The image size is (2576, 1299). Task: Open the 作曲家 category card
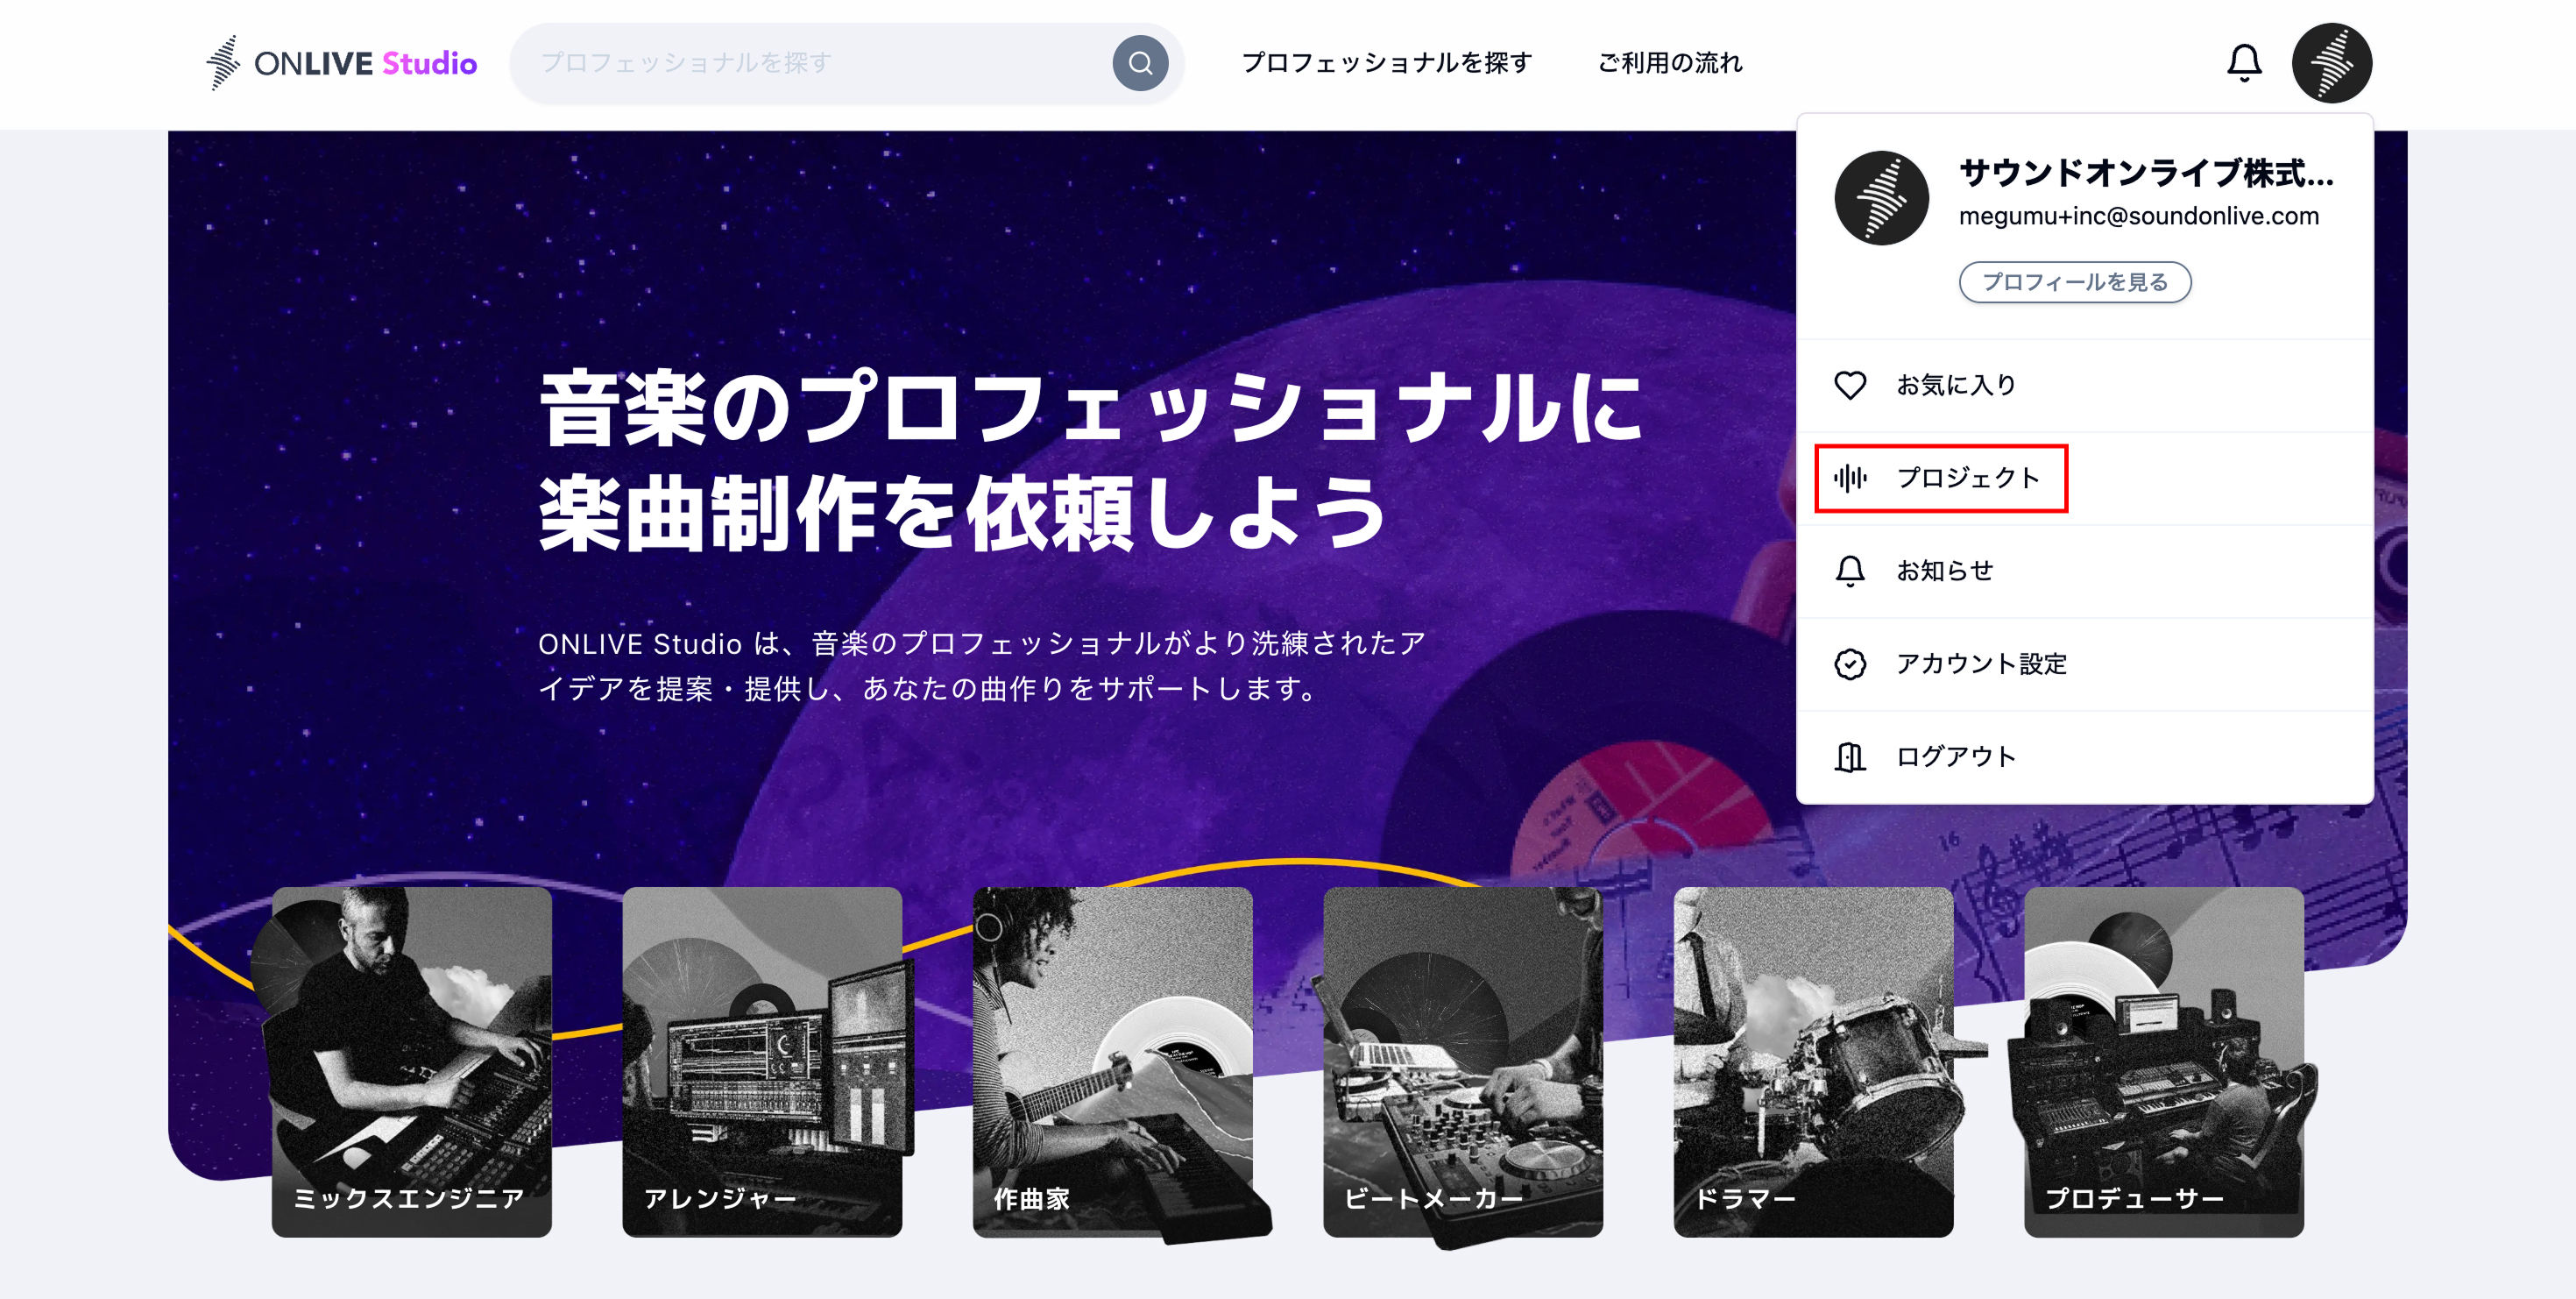click(1112, 1061)
